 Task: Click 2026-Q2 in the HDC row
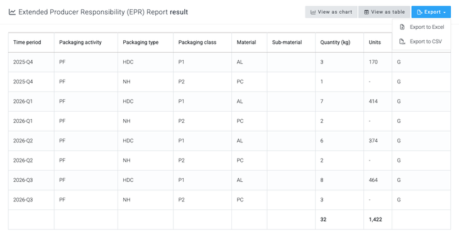23,141
